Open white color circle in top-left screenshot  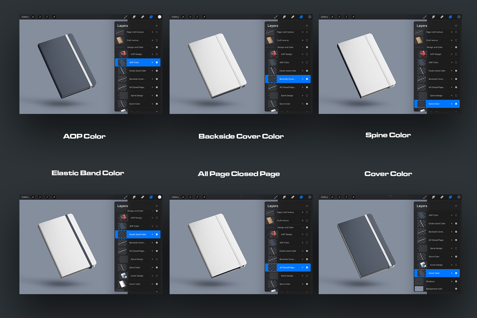tap(160, 17)
